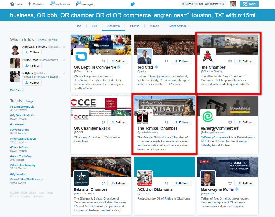275x217 pixels.
Task: Refresh the Who to follow list
Action: pyautogui.click(x=41, y=40)
